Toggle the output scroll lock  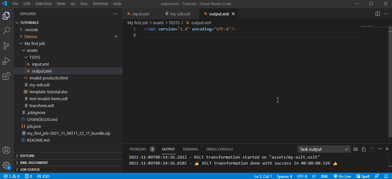click(x=364, y=149)
